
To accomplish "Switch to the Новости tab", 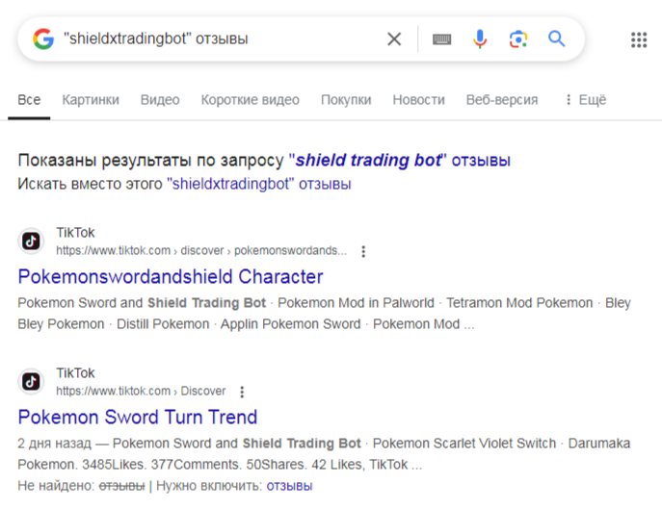I will click(418, 100).
